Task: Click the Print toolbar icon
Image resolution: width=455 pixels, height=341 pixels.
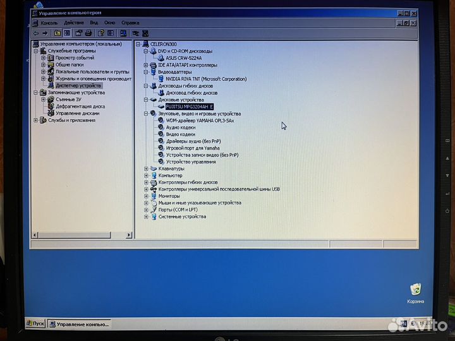Action: point(88,33)
